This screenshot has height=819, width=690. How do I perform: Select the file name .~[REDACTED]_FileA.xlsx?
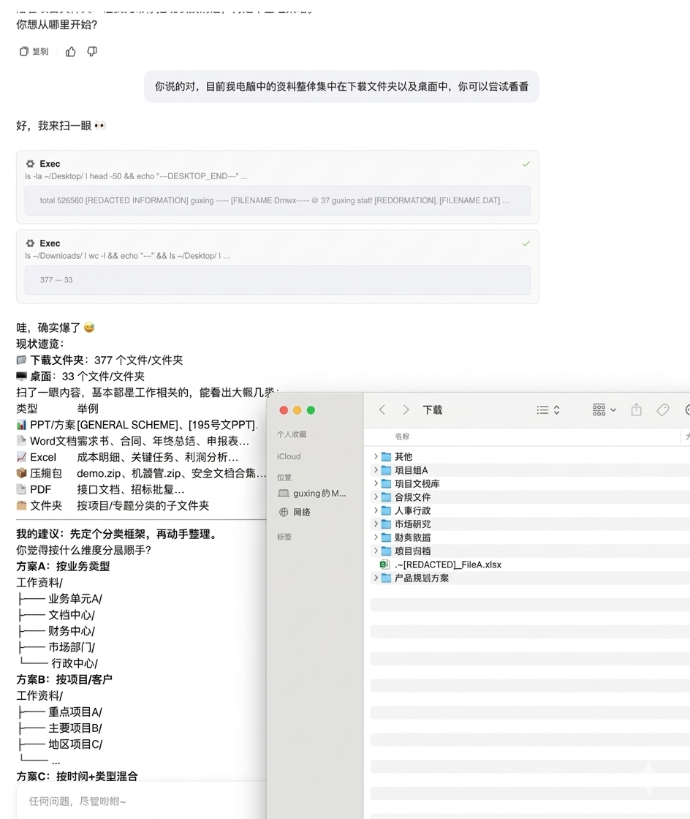click(448, 565)
